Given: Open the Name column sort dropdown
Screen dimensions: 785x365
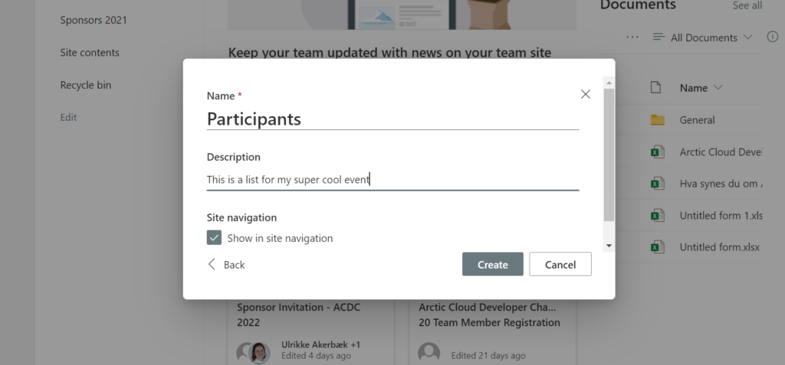Looking at the screenshot, I should coord(718,87).
